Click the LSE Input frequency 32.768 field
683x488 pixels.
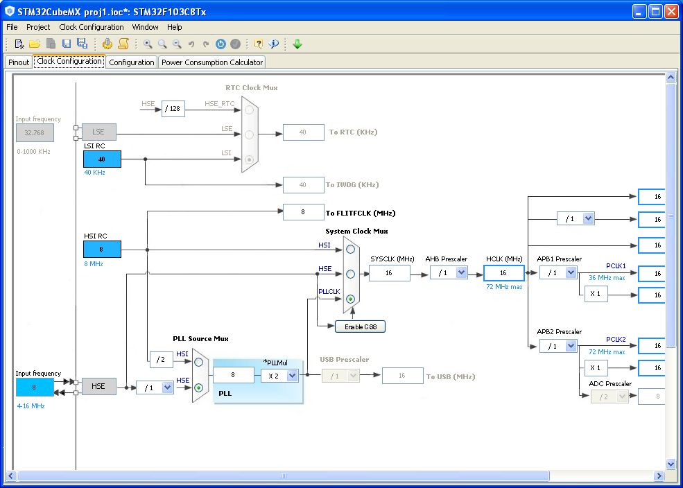click(35, 133)
